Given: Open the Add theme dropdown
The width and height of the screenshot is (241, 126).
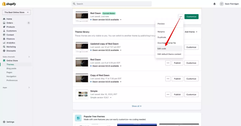Looking at the screenshot, I should point(191,32).
